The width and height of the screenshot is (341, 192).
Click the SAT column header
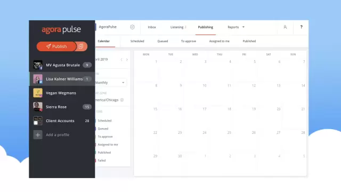269,54
